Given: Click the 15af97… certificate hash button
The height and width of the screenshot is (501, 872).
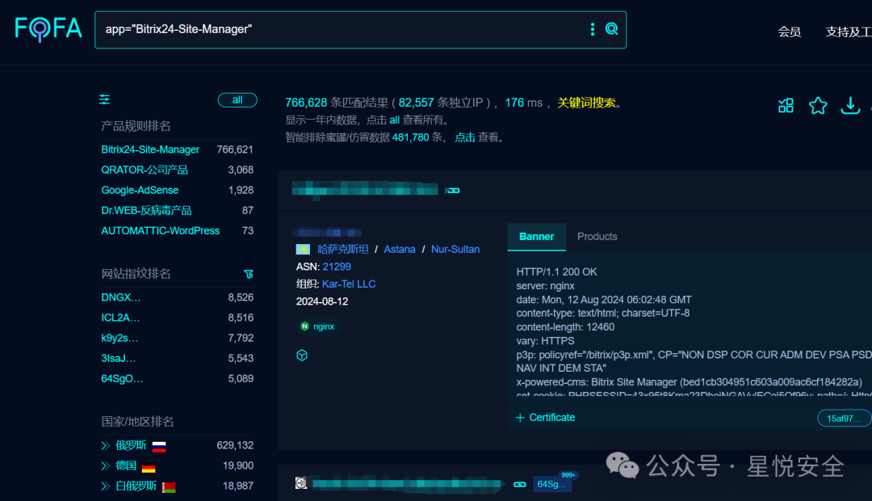Looking at the screenshot, I should coord(844,418).
